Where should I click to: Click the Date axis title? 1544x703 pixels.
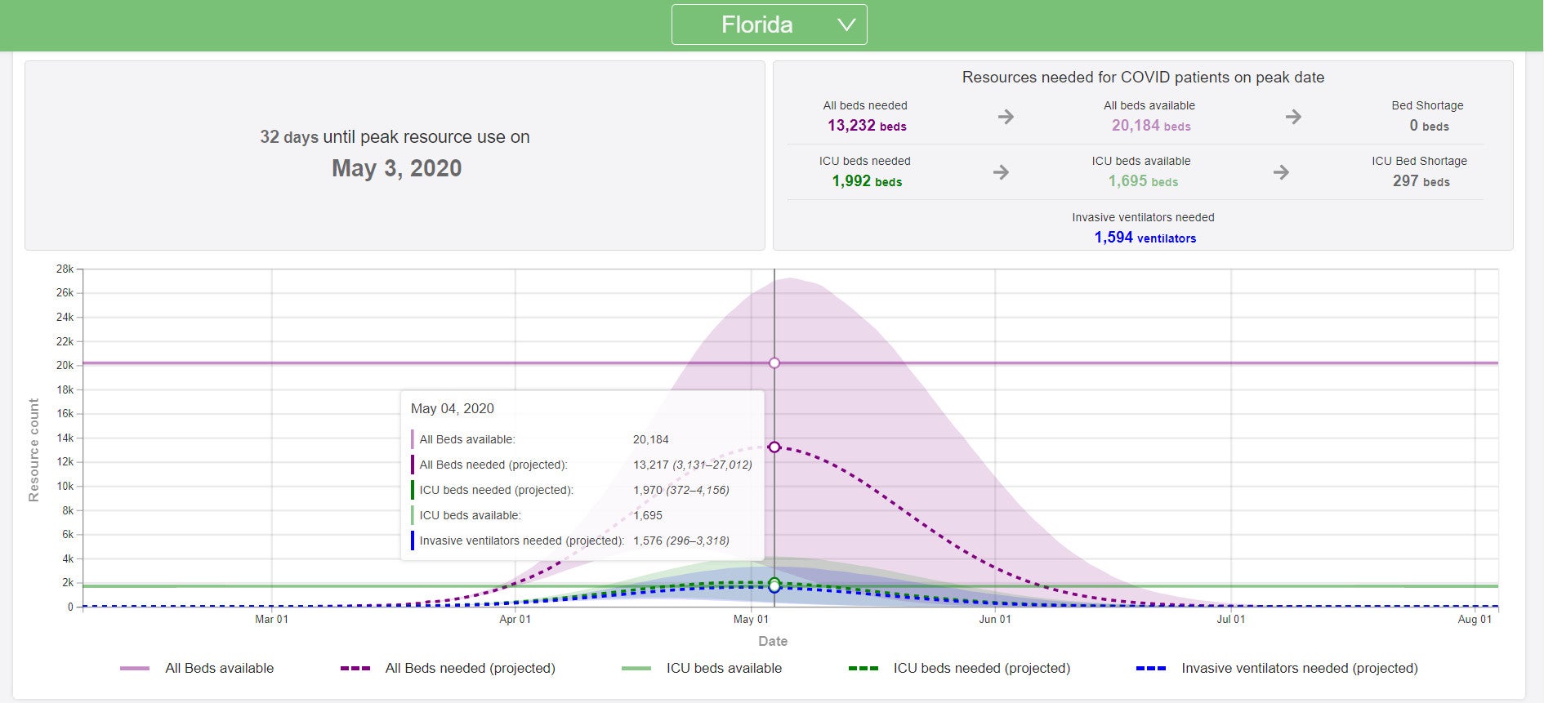pos(773,642)
